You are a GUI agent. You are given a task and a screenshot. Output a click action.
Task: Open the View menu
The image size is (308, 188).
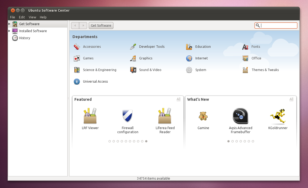tap(32, 17)
